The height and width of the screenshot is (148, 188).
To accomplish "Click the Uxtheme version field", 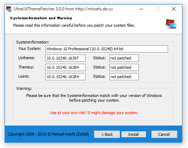I will 66,58.
